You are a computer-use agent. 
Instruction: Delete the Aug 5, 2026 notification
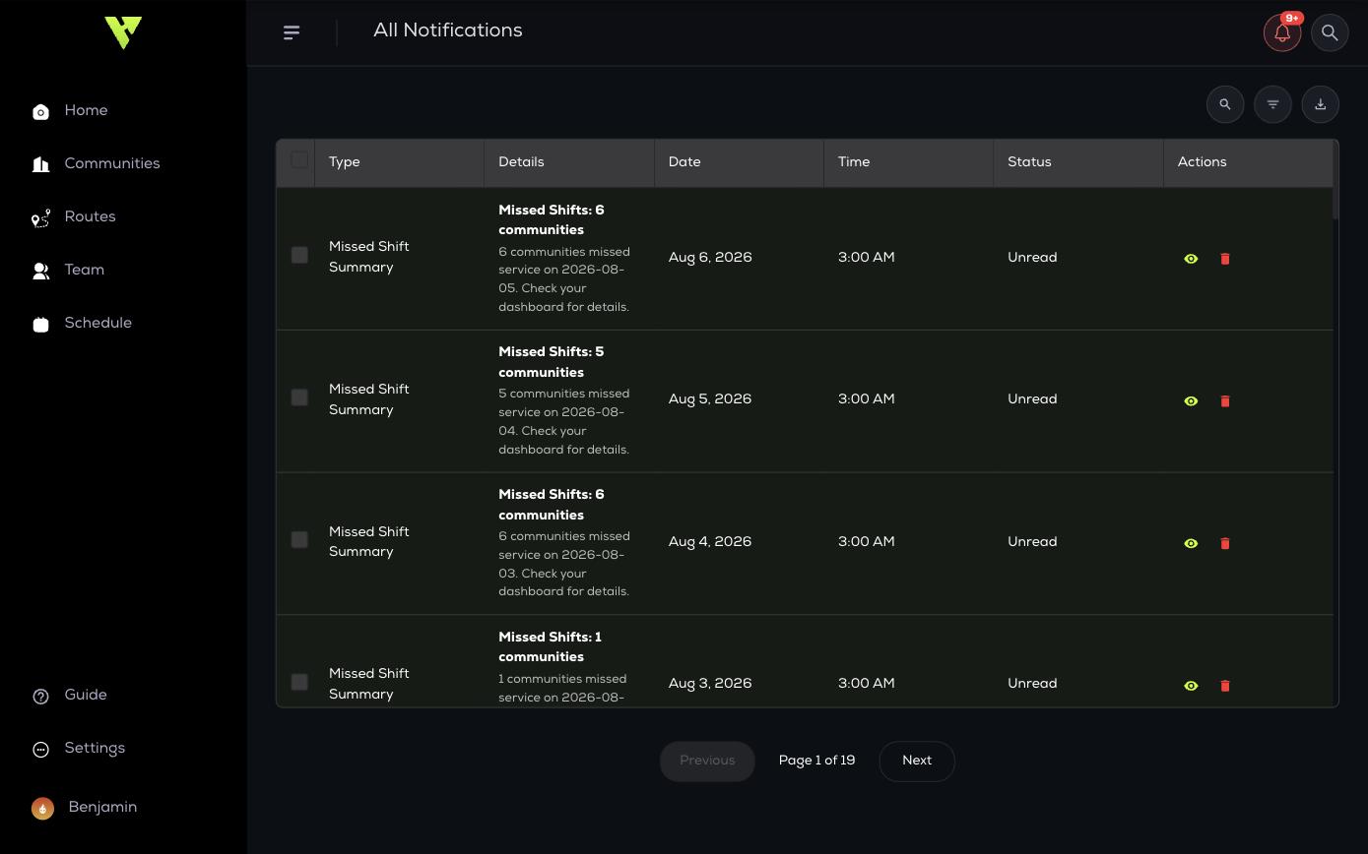coord(1225,401)
